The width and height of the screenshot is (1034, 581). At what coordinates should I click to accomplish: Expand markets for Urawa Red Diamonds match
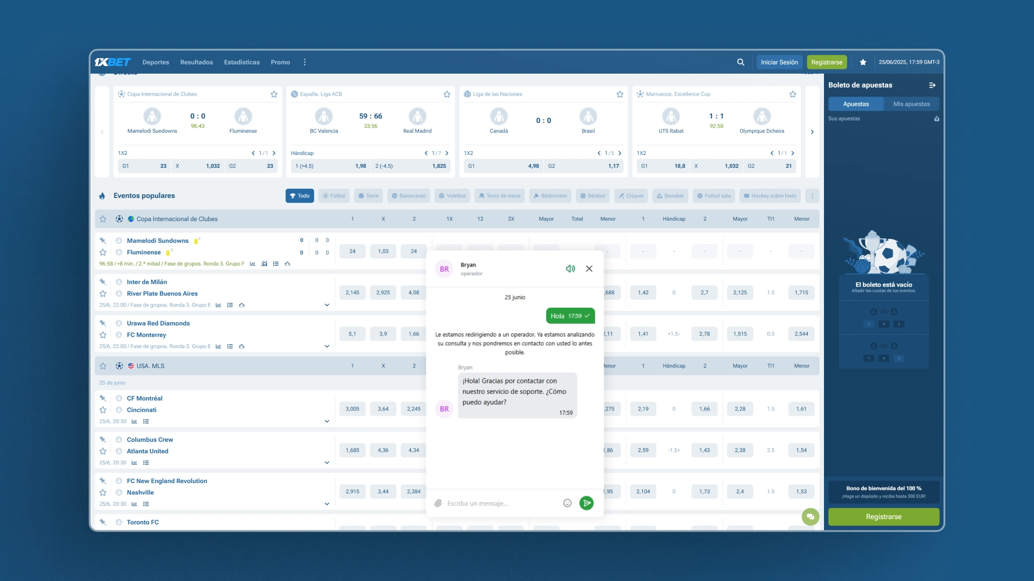click(327, 346)
